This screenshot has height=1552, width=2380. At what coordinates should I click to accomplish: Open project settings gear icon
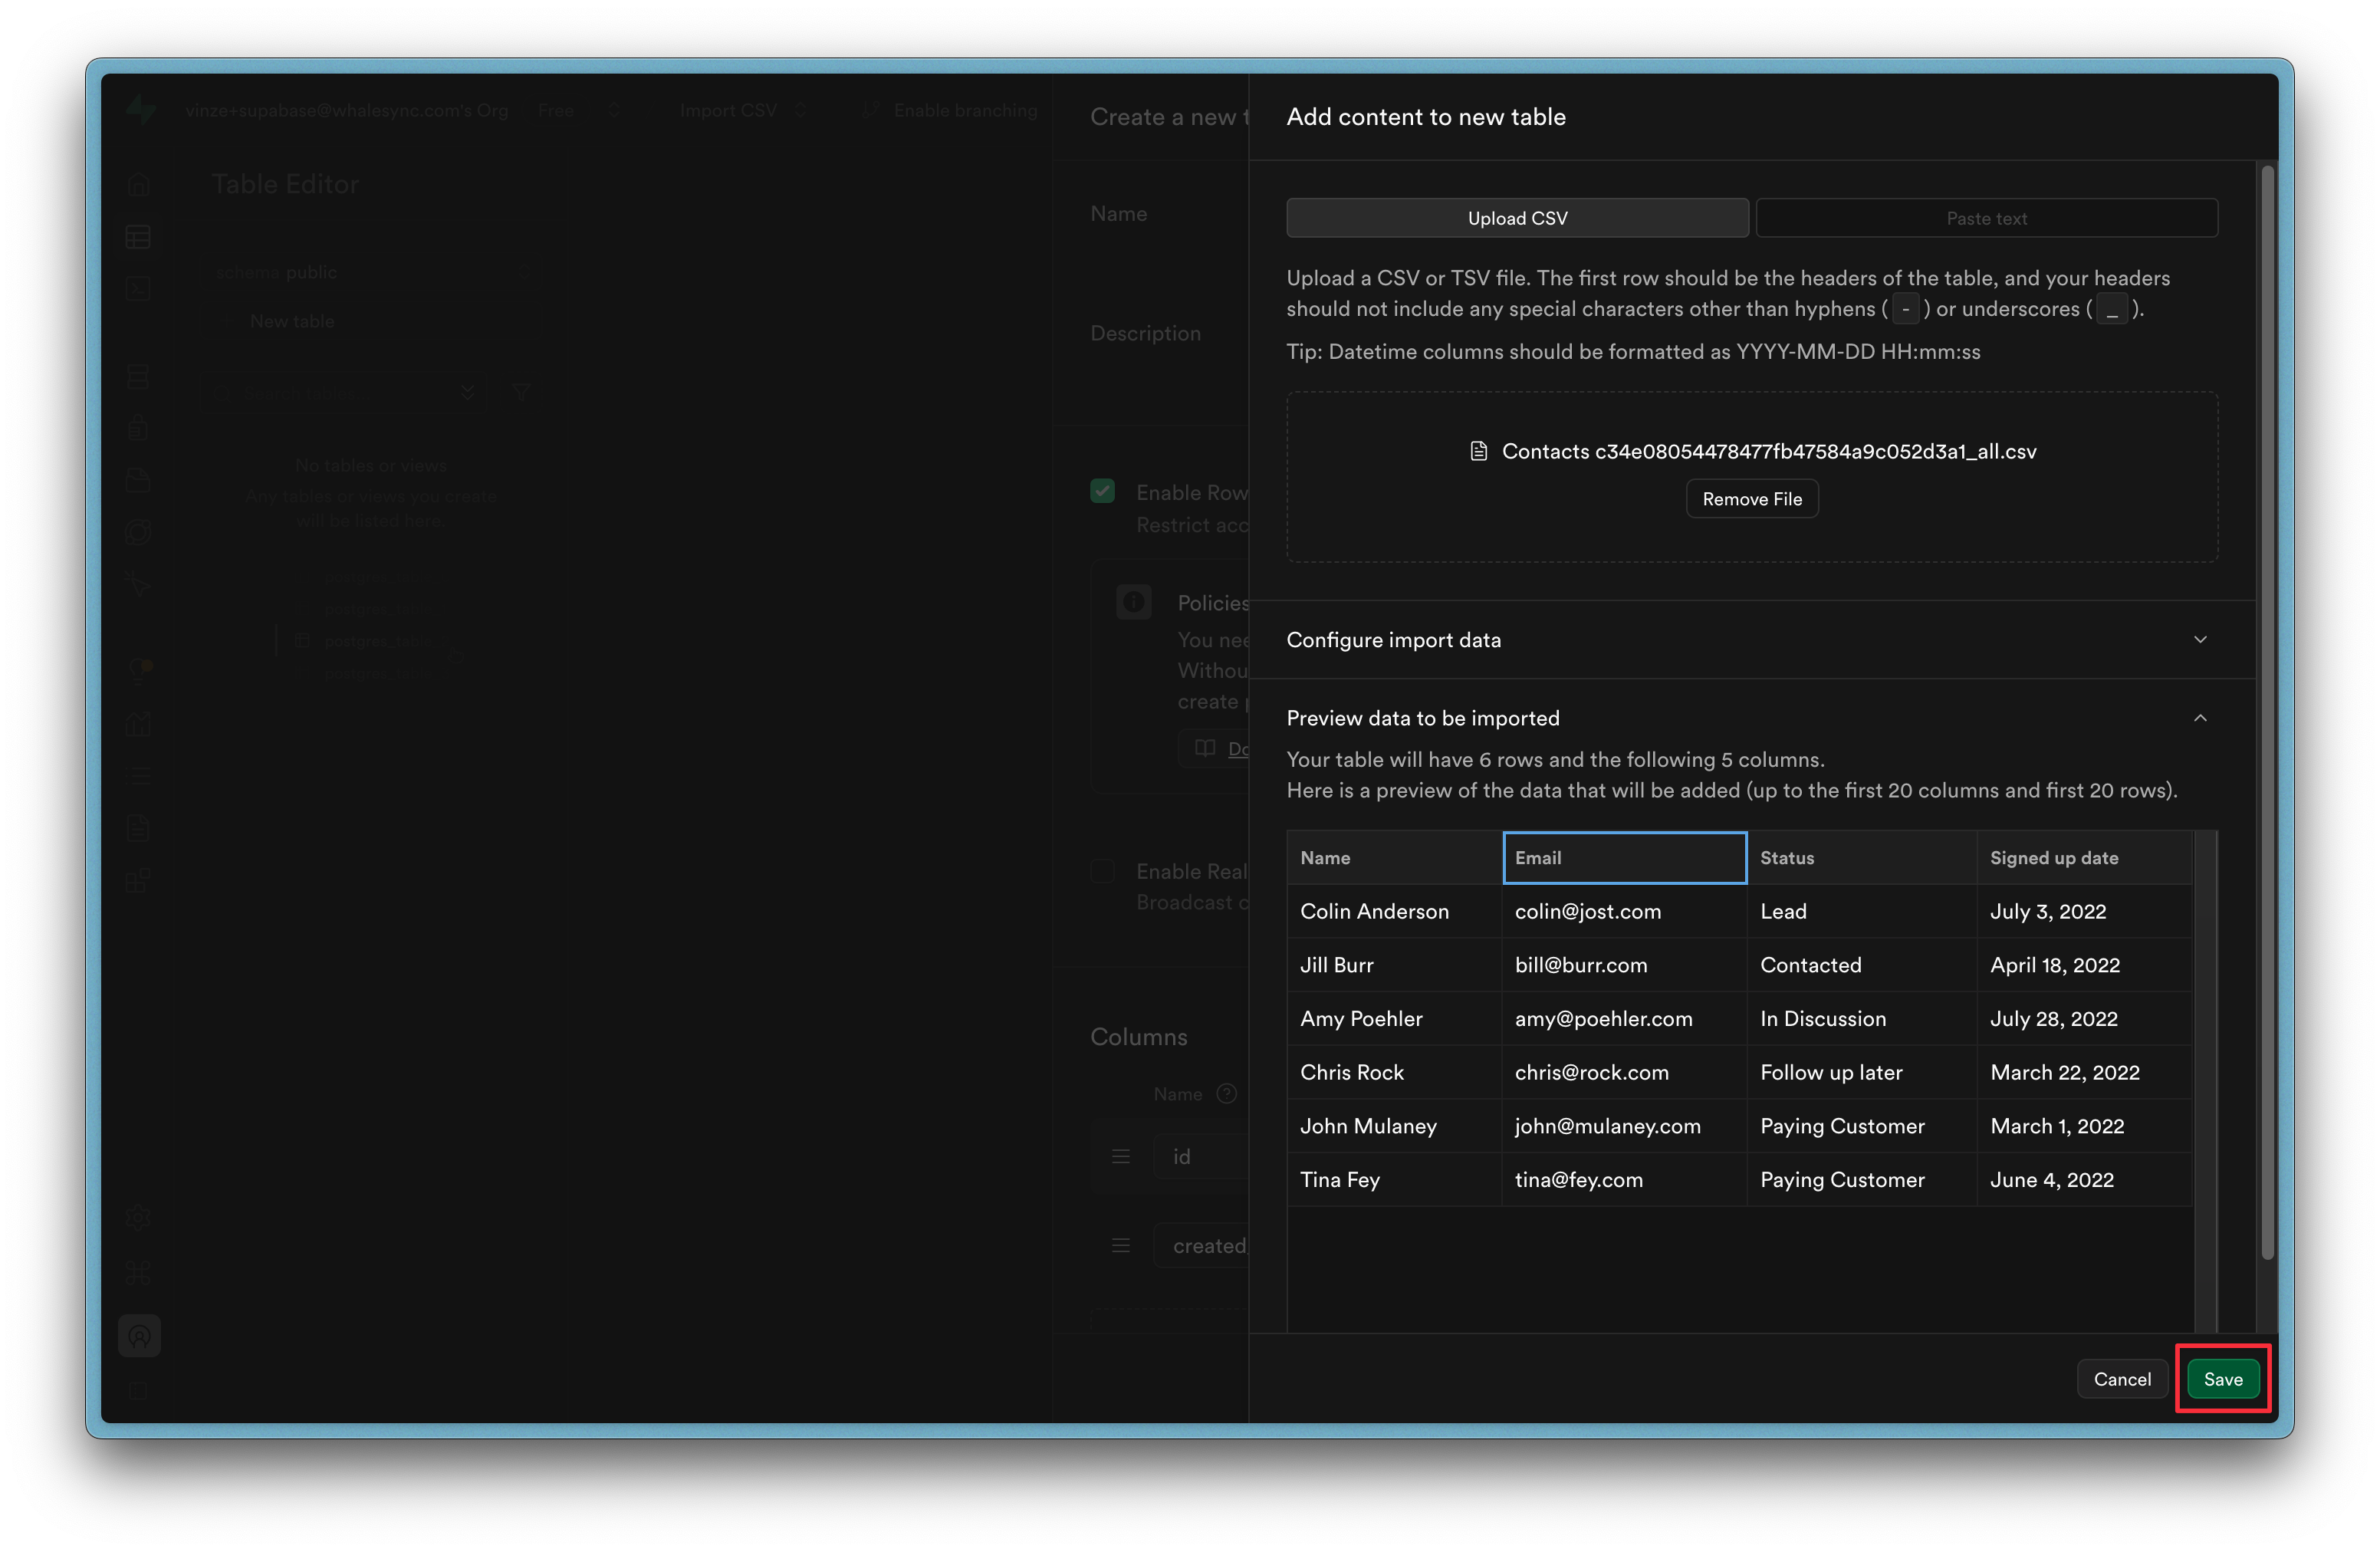pyautogui.click(x=138, y=1218)
